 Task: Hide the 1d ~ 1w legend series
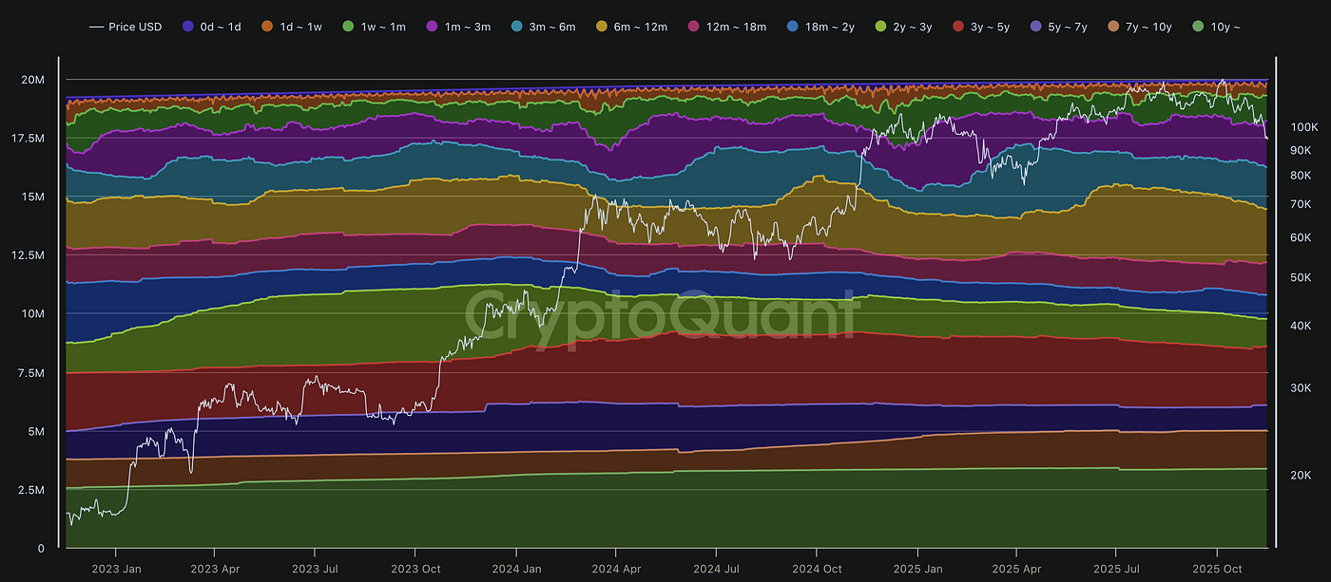point(292,27)
